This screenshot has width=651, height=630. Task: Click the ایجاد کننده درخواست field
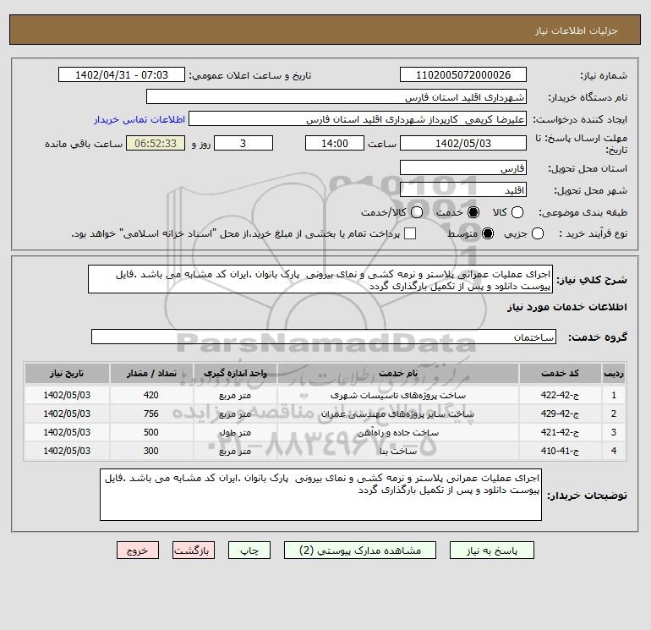(x=358, y=119)
